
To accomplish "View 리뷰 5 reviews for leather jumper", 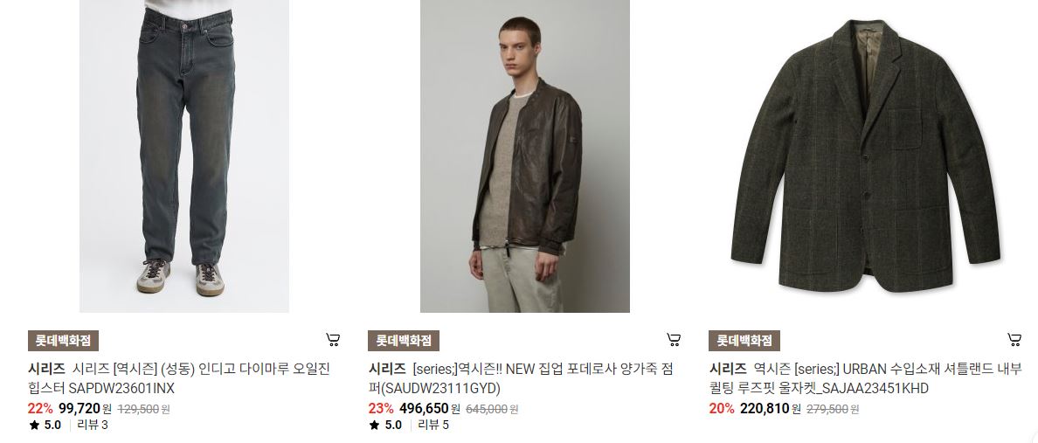I will coord(433,426).
